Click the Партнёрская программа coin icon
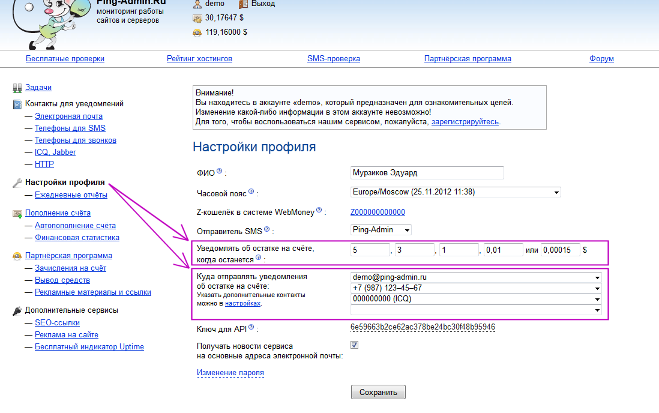659x413 pixels. (17, 255)
